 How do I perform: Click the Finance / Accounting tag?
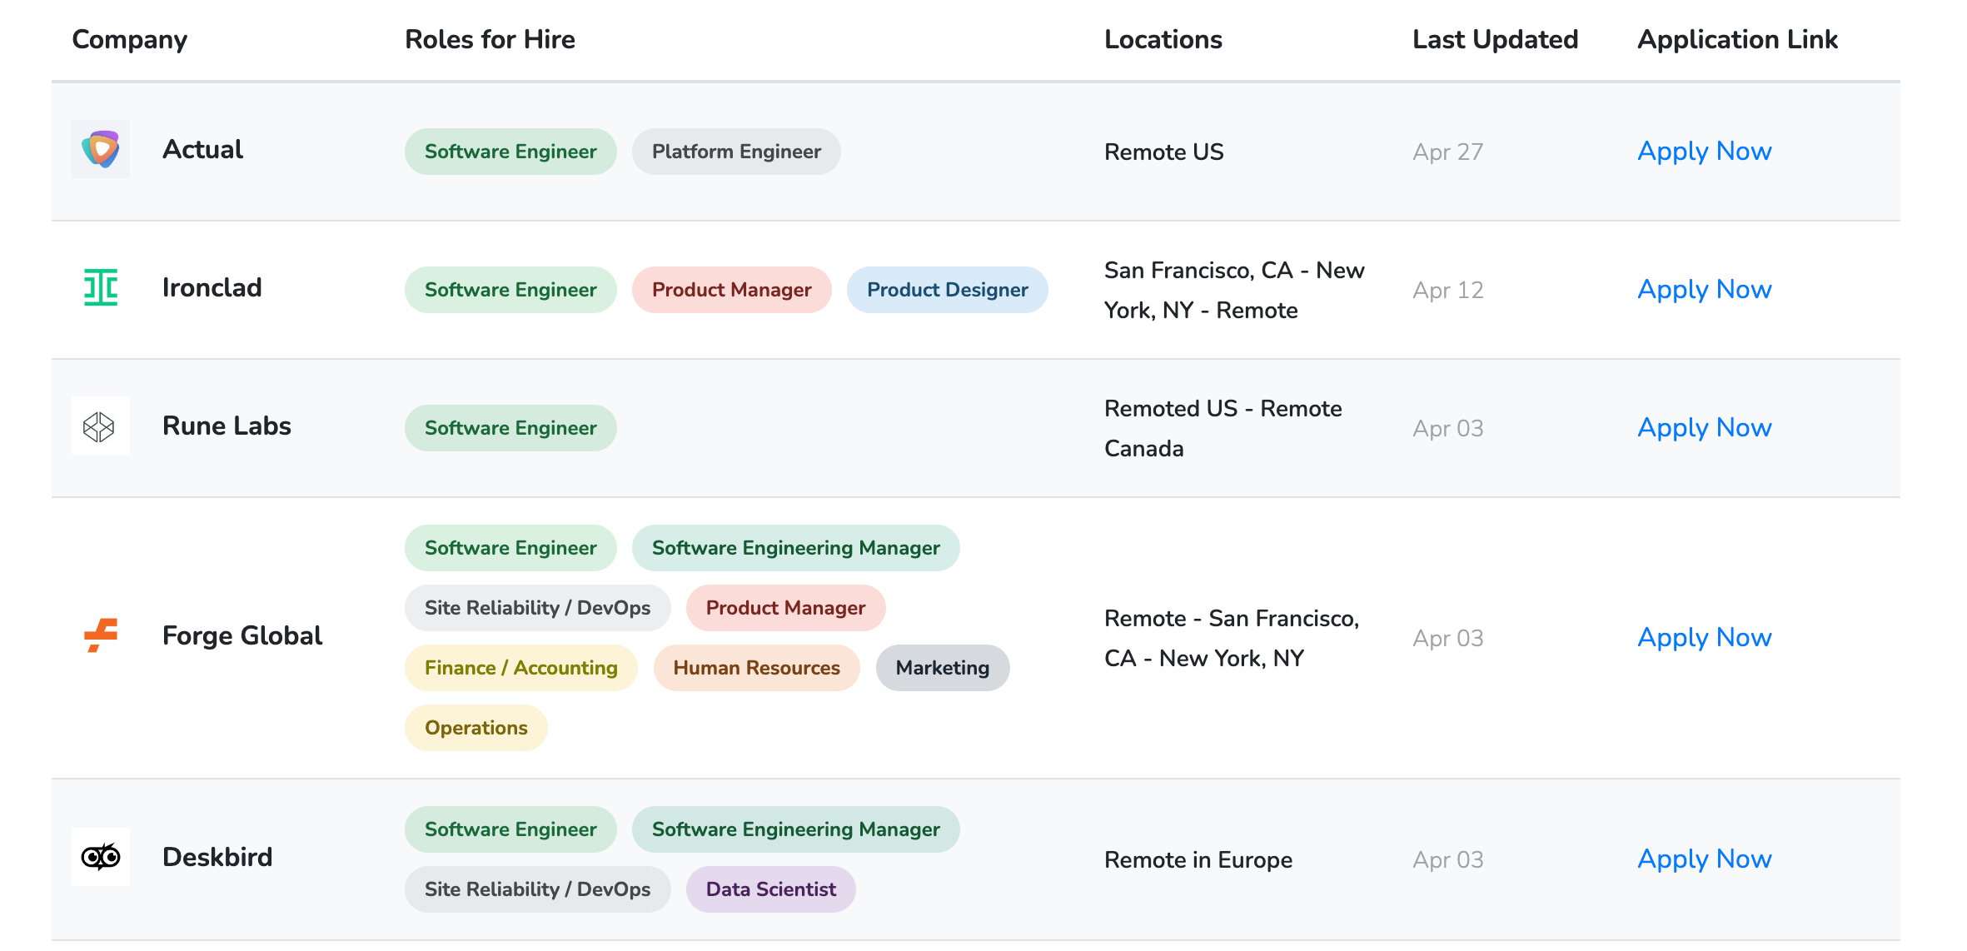point(520,668)
